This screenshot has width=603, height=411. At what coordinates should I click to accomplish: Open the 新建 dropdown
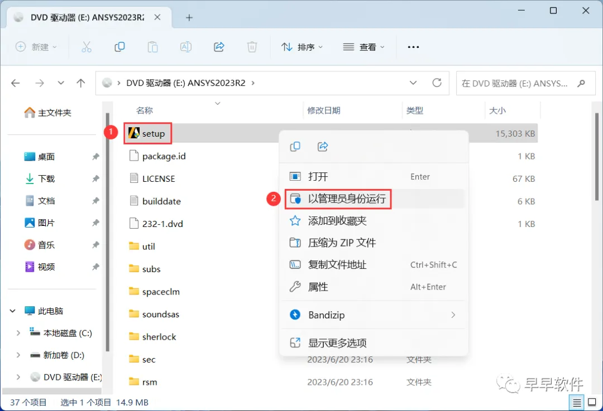point(36,47)
